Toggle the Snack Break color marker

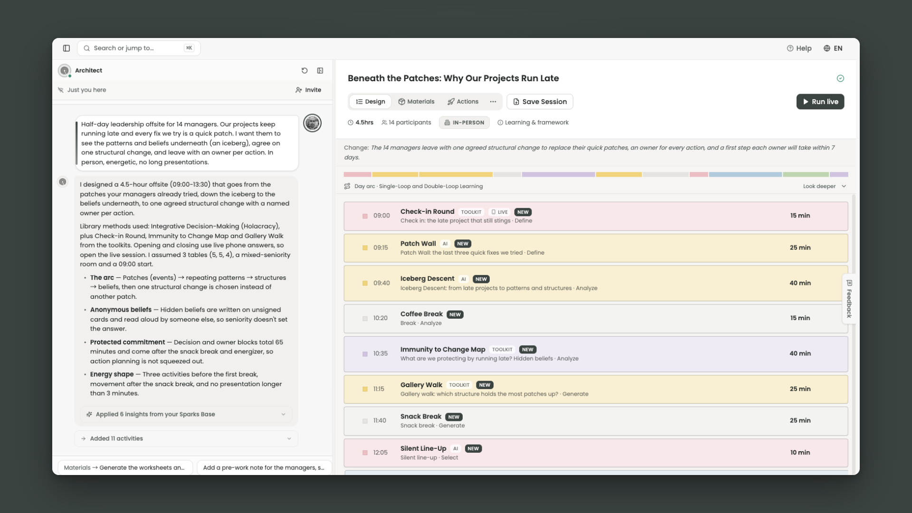(365, 421)
